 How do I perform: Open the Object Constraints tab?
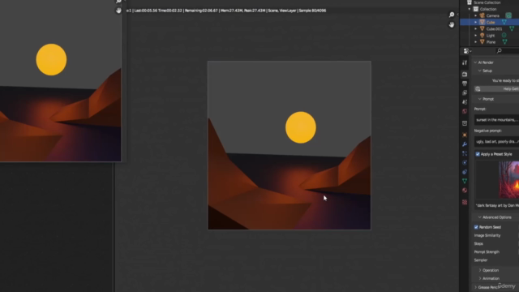click(465, 172)
